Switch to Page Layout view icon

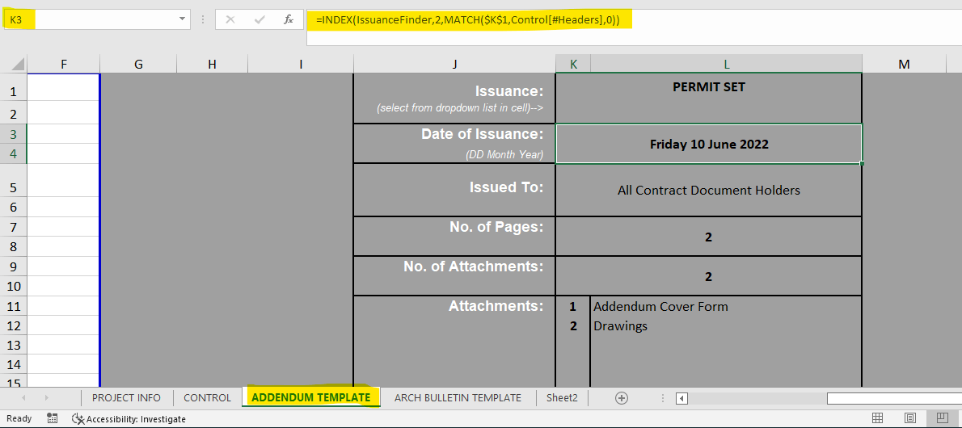[x=910, y=418]
